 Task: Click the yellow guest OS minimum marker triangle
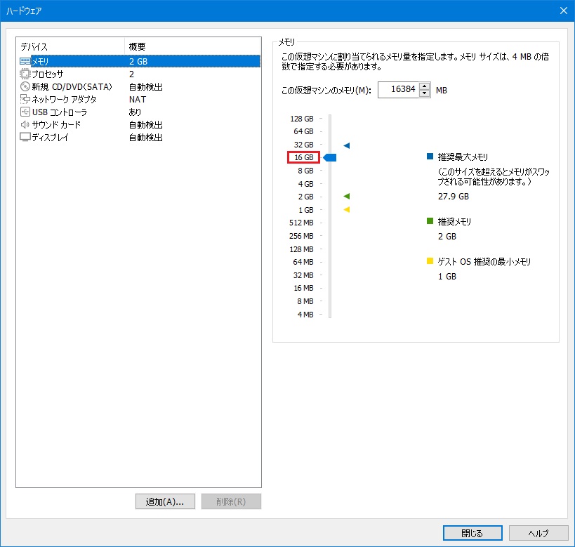(347, 209)
